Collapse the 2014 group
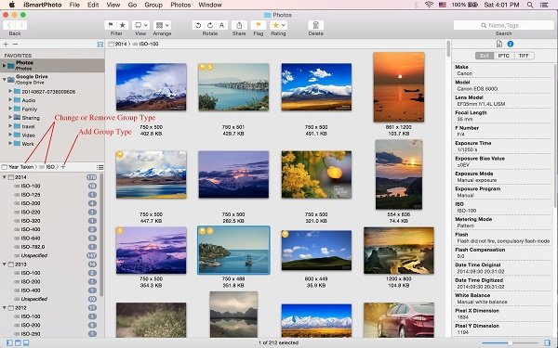This screenshot has height=348, width=558. point(5,177)
